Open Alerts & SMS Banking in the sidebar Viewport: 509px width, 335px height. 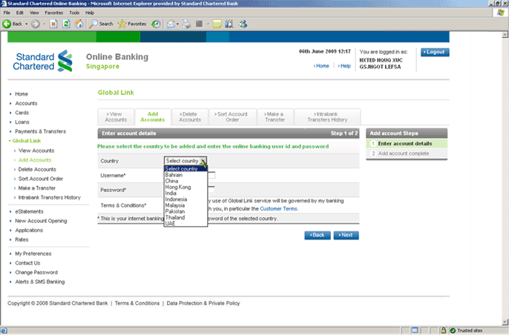(40, 282)
